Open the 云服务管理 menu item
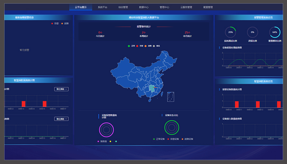Screen dimensions: 287x164 click(186, 7)
